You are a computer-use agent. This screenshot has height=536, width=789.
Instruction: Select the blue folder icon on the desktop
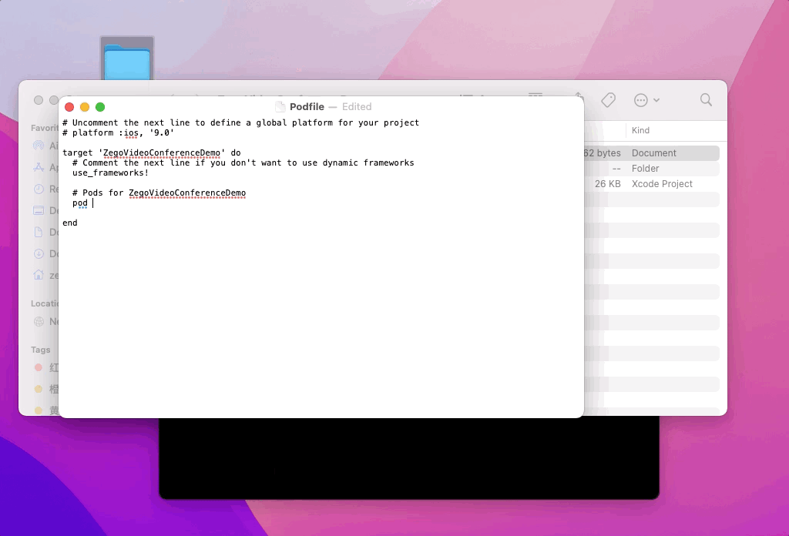pos(127,62)
